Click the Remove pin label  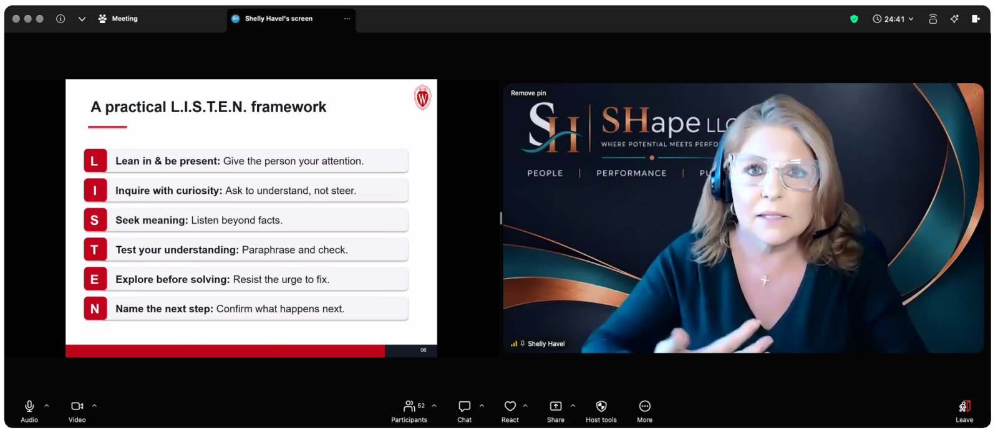(x=528, y=93)
